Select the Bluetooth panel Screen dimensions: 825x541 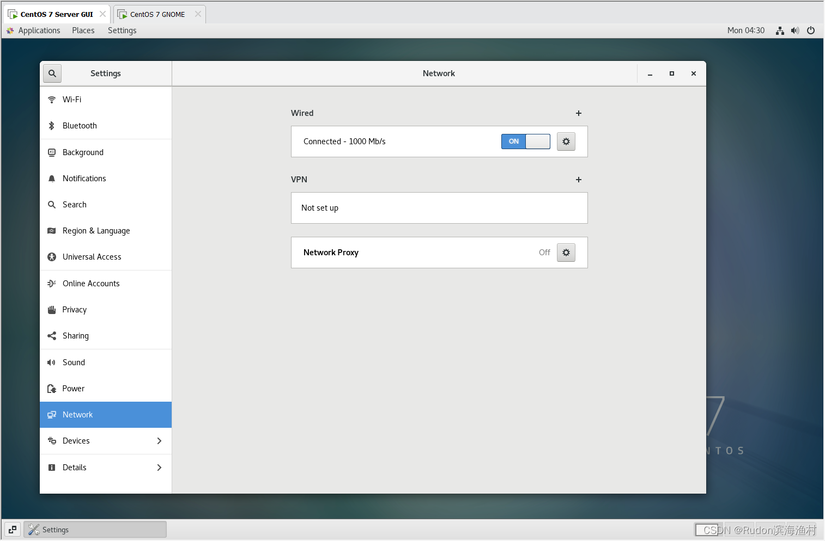click(x=80, y=125)
